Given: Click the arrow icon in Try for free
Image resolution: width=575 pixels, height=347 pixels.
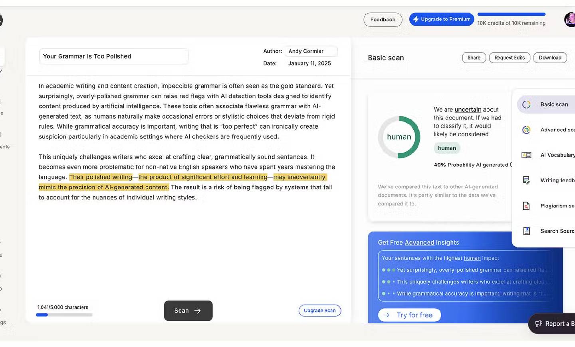Looking at the screenshot, I should coord(386,315).
